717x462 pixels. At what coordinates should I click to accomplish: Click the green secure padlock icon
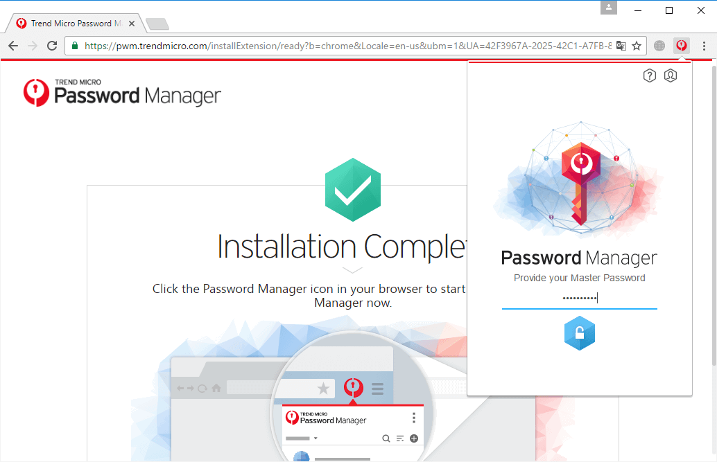(x=75, y=46)
